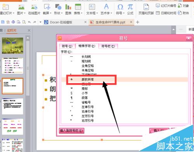Viewport: 194px width, 152px height.
Task: Select 省略号 ellipsis row
Action: 125,102
